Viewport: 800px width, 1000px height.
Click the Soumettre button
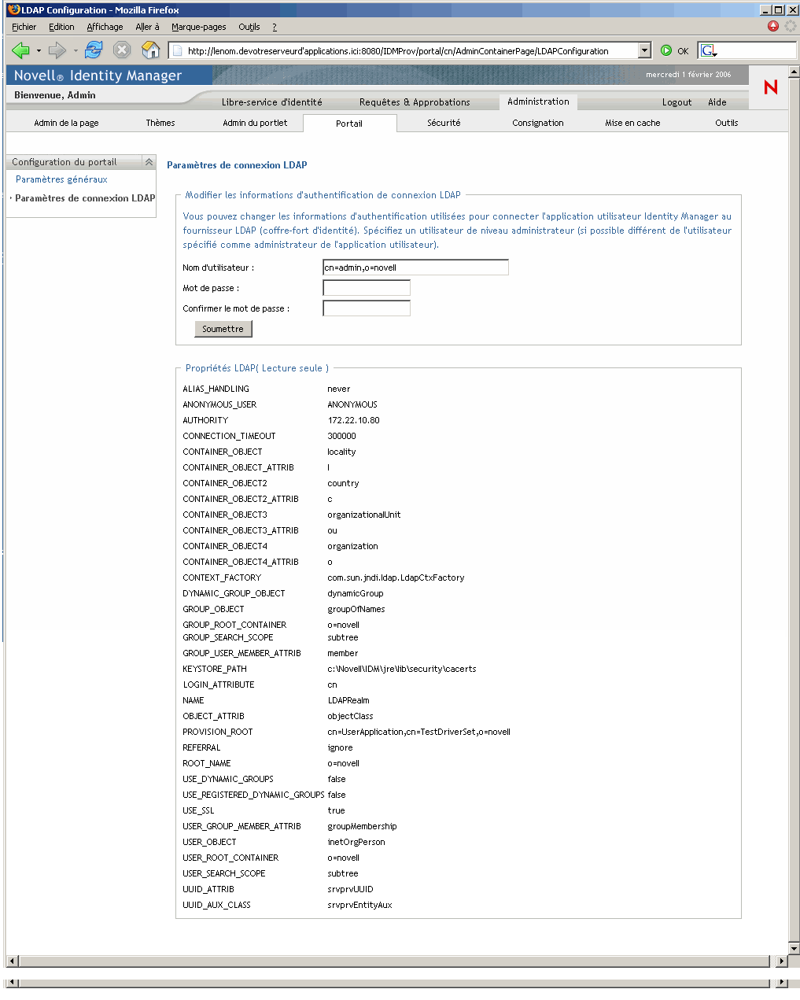223,329
